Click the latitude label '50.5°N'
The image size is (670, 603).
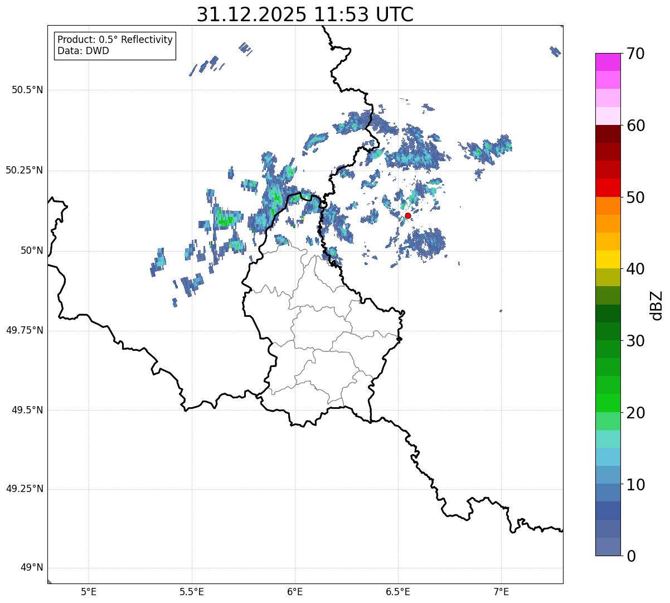tap(27, 90)
